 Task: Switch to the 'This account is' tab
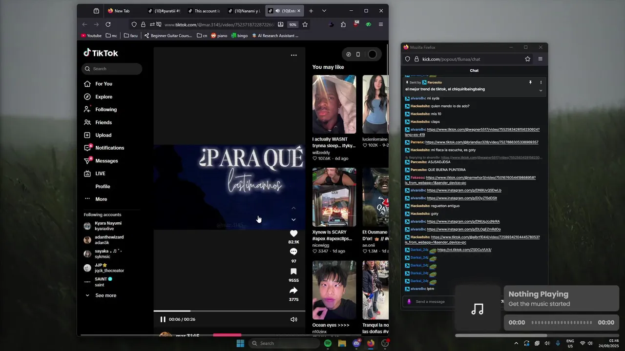[x=205, y=11]
